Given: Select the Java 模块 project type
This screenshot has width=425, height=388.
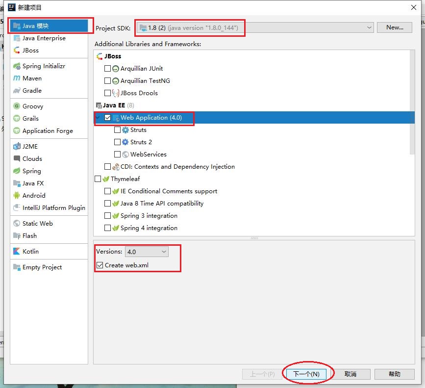Looking at the screenshot, I should pos(49,26).
